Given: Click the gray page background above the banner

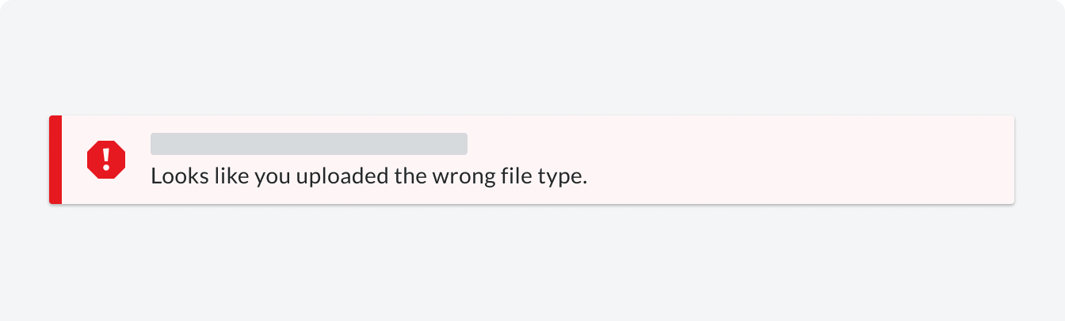Looking at the screenshot, I should (x=532, y=57).
